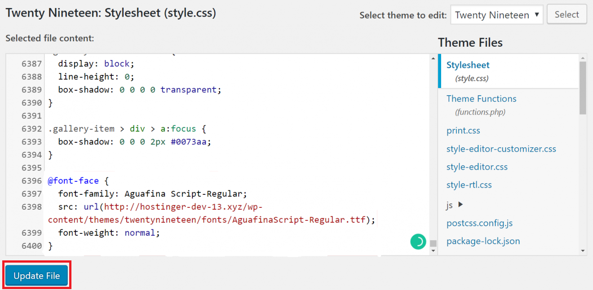Click line number 6387 in the gutter
Image resolution: width=593 pixels, height=290 pixels.
(x=31, y=64)
